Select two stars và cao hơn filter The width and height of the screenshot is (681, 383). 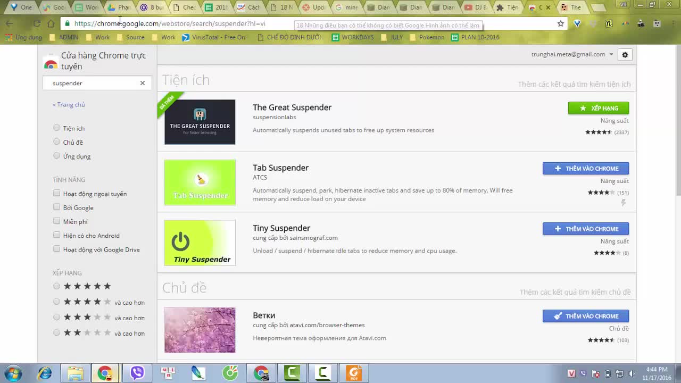click(56, 332)
